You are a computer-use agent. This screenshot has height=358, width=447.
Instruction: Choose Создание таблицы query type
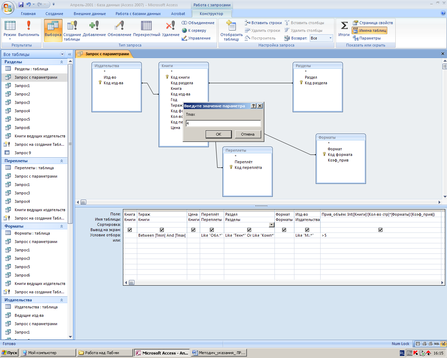click(x=72, y=31)
